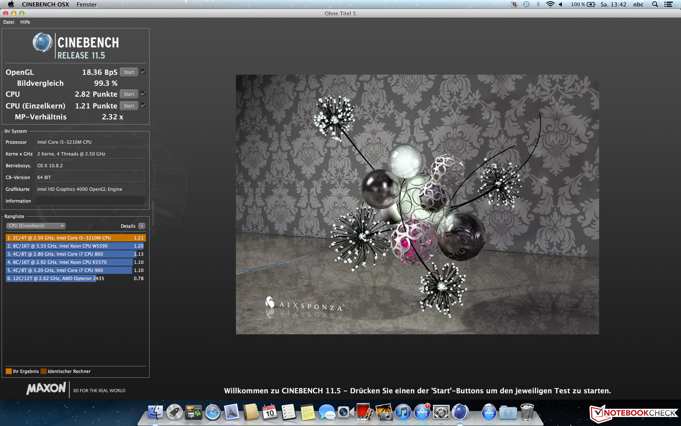Screen dimensions: 681x426
Task: Open the Apple menu
Action: click(x=11, y=4)
